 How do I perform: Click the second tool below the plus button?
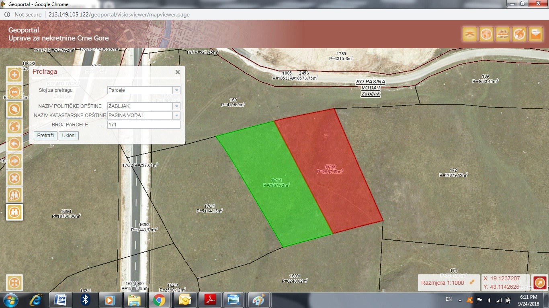coord(14,92)
